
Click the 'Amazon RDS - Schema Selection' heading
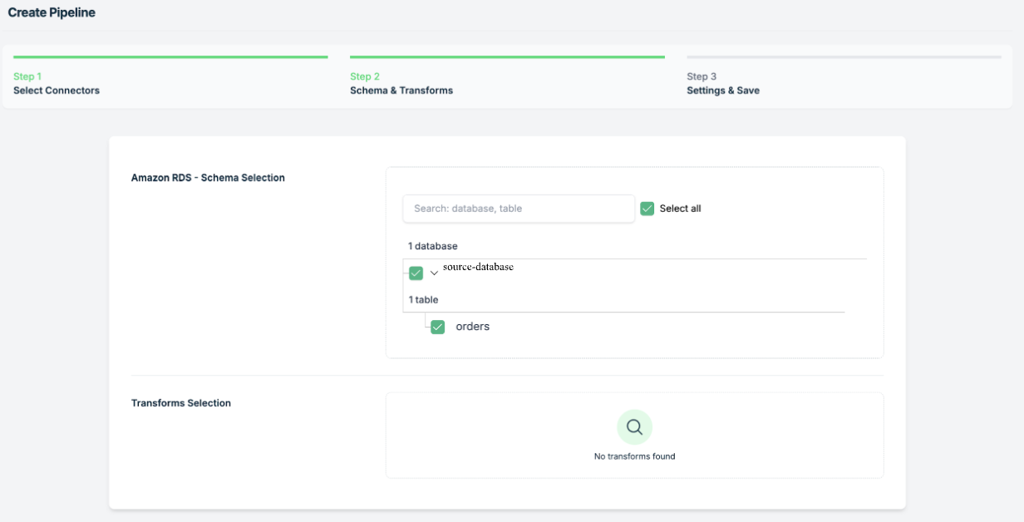click(208, 178)
